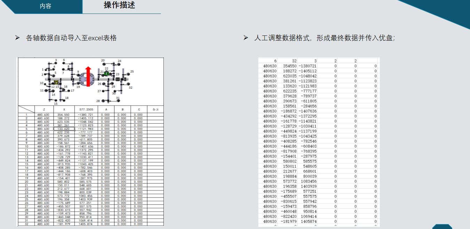470x229 pixels.
Task: Click the cell 548.605
Action: [x=86, y=185]
